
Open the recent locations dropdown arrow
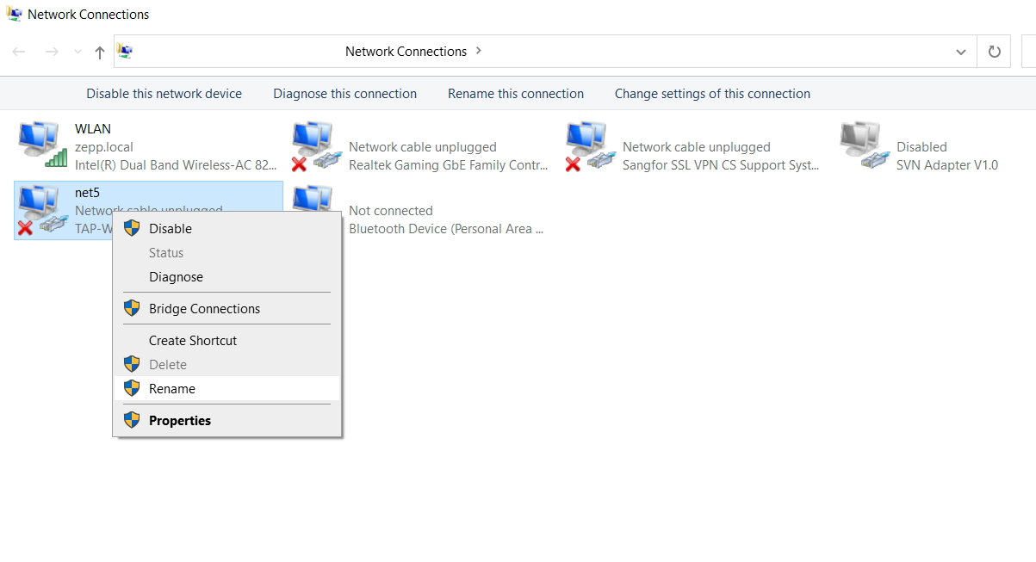pos(78,52)
